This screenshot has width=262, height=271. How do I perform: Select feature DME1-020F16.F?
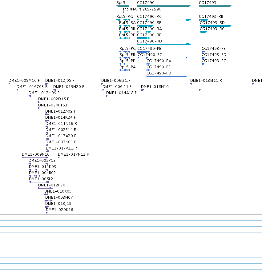point(53,105)
